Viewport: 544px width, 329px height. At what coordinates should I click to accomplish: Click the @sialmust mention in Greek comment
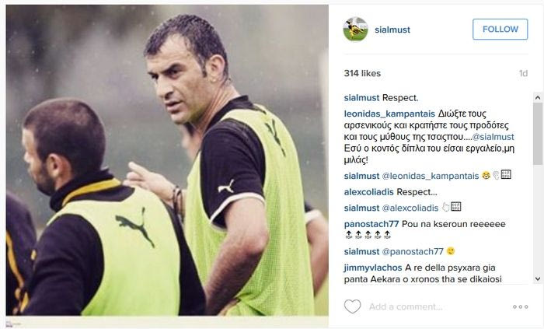[493, 137]
